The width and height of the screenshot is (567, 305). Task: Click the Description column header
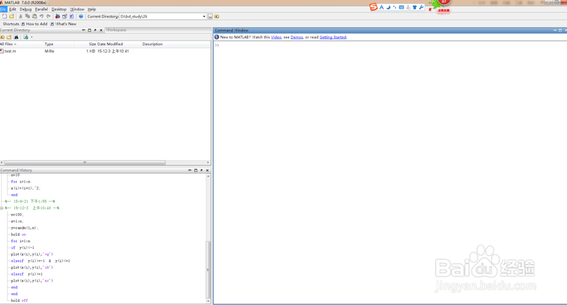(x=152, y=44)
